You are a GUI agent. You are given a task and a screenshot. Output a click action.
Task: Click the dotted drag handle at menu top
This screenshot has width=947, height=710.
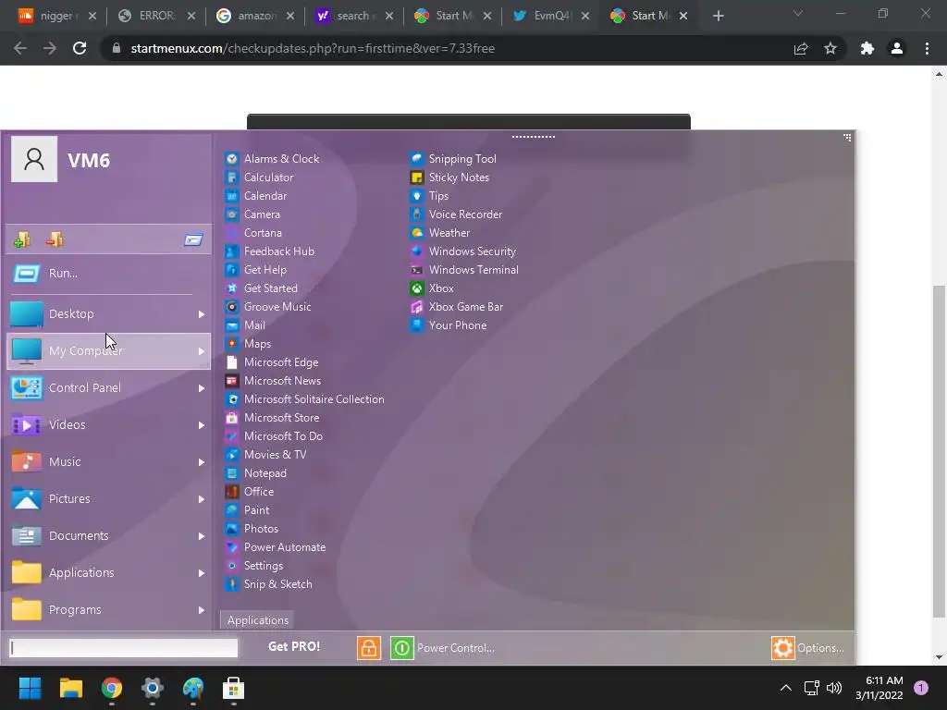point(534,137)
